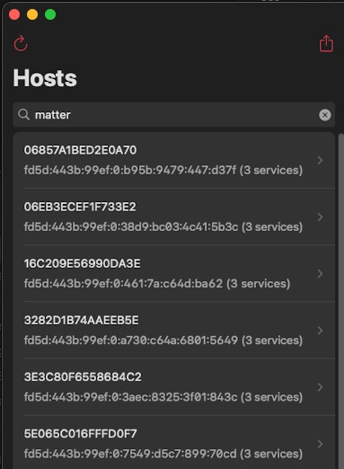The width and height of the screenshot is (344, 469).
Task: Focus the search field containing matter
Action: coord(173,115)
